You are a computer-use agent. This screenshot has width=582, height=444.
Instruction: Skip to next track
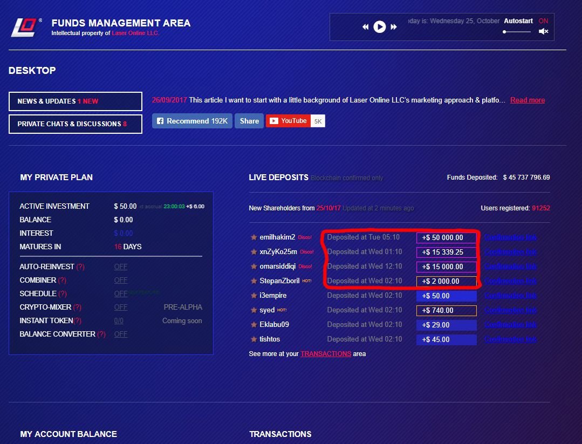coord(394,27)
